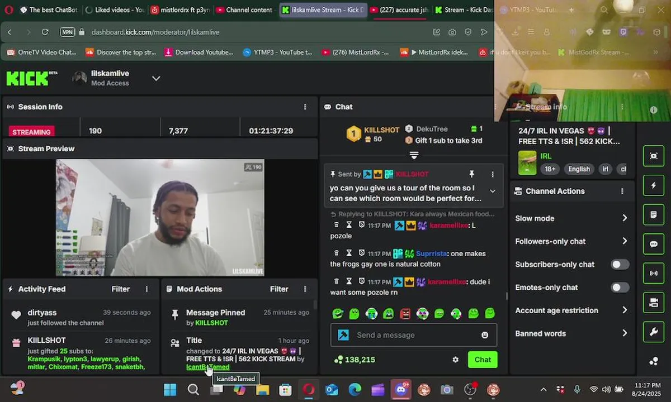Click the Mod Actions panel scrollbar

pyautogui.click(x=315, y=305)
